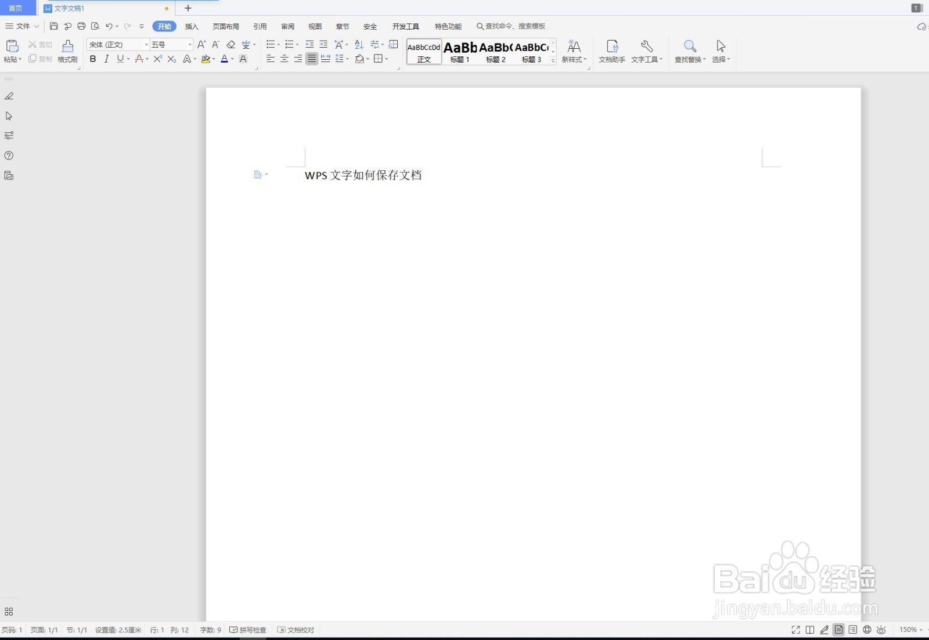929x640 pixels.
Task: Open the Review (审阅) tab
Action: [287, 26]
